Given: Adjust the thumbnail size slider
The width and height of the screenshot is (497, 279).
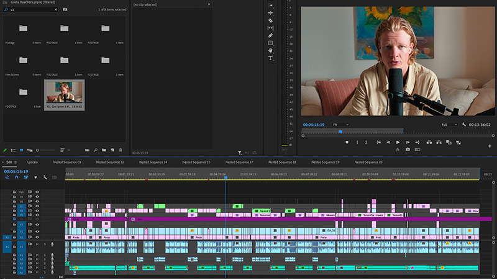Looking at the screenshot, I should (x=44, y=150).
